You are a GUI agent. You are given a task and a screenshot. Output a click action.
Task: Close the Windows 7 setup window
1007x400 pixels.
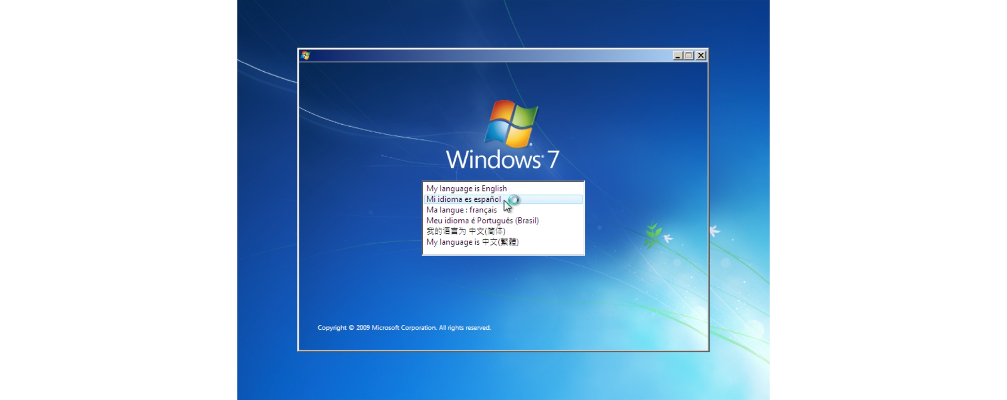click(701, 56)
